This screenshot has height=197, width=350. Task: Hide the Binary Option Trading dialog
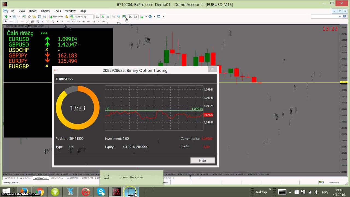(202, 161)
